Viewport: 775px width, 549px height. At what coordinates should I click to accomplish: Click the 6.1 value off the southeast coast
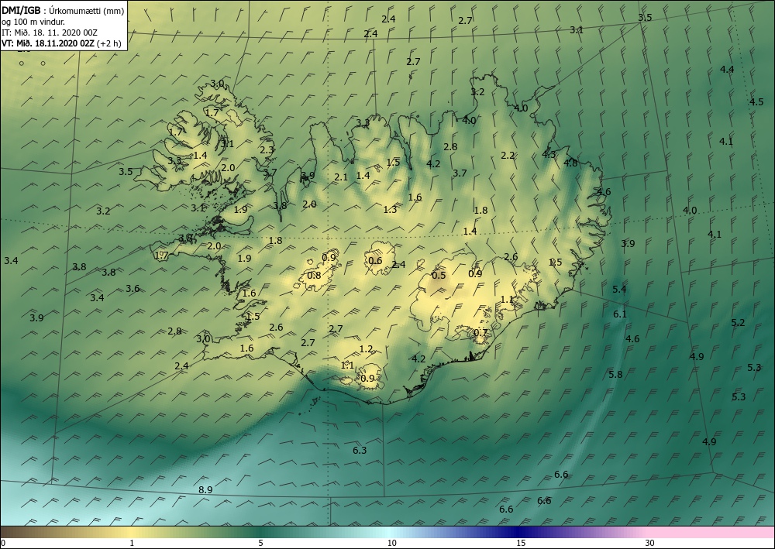620,314
